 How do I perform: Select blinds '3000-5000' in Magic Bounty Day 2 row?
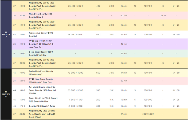tap(148, 114)
